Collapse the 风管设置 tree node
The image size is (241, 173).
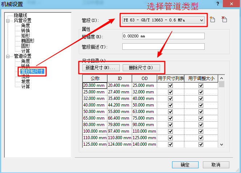[x=8, y=21]
